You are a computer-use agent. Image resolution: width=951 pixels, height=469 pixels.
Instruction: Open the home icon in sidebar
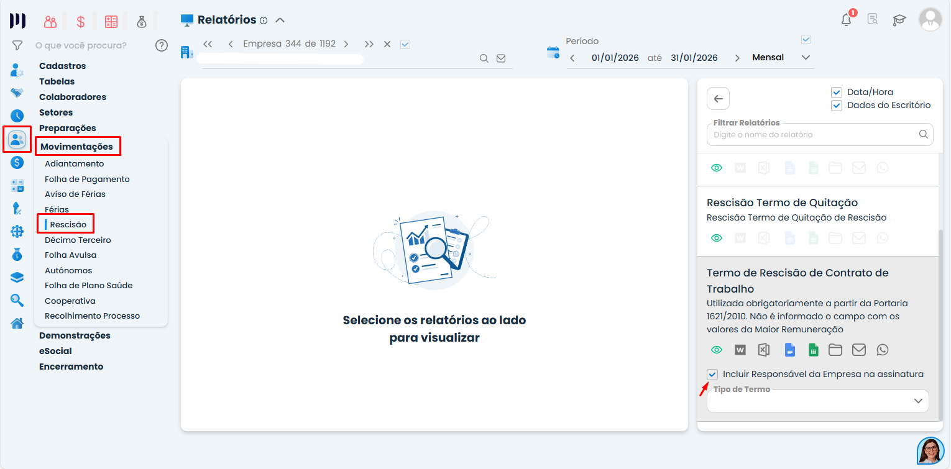(17, 323)
